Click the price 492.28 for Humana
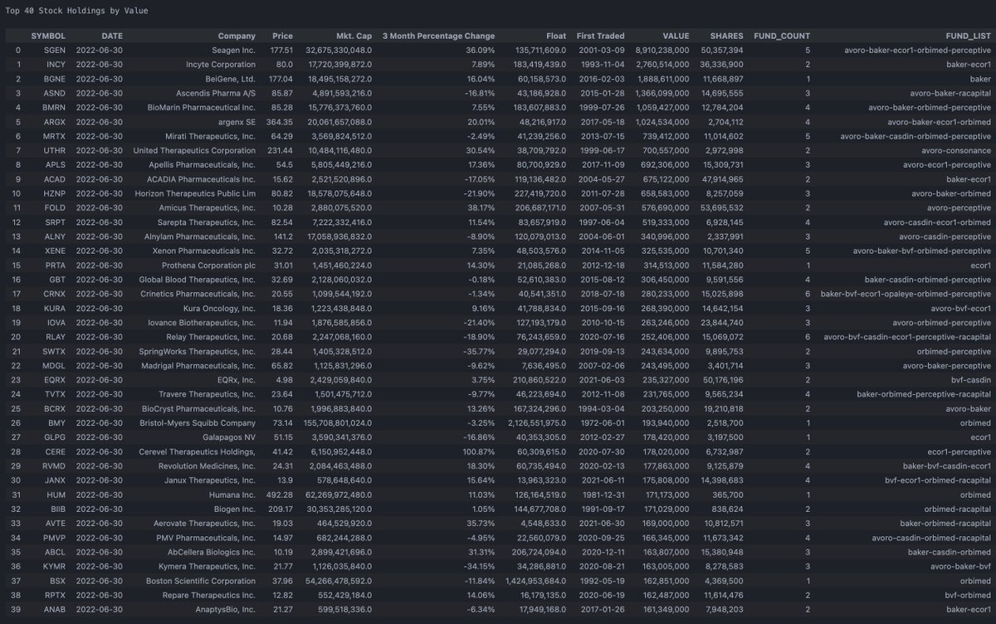Viewport: 996px width, 624px height. coord(279,494)
